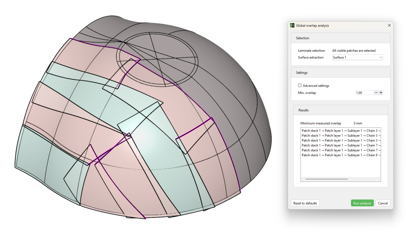Select the first Chain 7 result row

[340, 145]
